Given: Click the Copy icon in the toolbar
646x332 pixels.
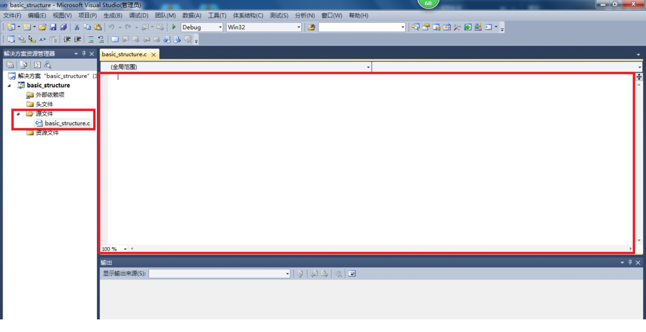Looking at the screenshot, I should (88, 27).
